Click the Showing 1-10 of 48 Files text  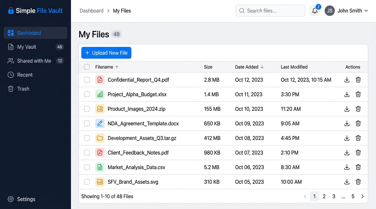pos(107,196)
